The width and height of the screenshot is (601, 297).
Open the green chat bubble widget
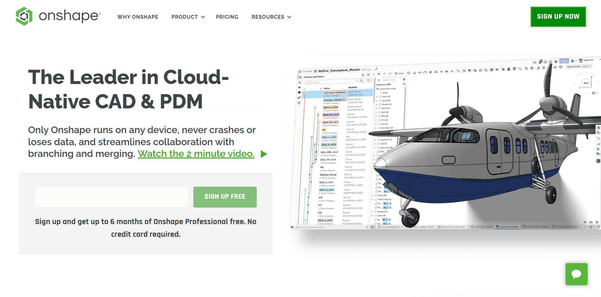tap(576, 274)
